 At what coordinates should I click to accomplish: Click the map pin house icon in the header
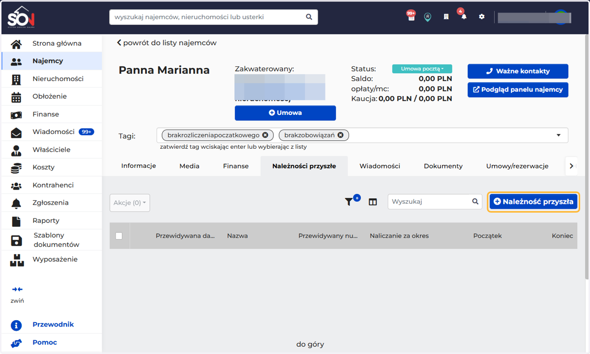coord(428,17)
